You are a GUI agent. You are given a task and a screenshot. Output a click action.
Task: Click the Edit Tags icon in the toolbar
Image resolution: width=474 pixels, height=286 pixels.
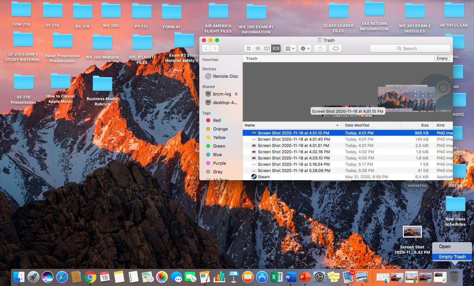tap(336, 48)
